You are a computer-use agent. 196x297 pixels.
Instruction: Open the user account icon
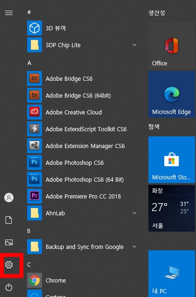coord(9,198)
